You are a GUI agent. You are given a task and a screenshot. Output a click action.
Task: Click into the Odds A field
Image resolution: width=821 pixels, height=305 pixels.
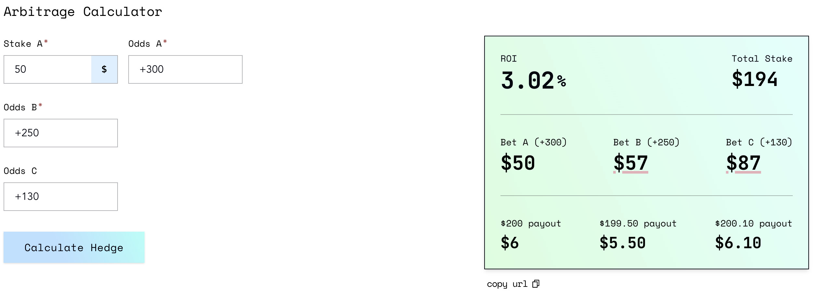coord(185,69)
